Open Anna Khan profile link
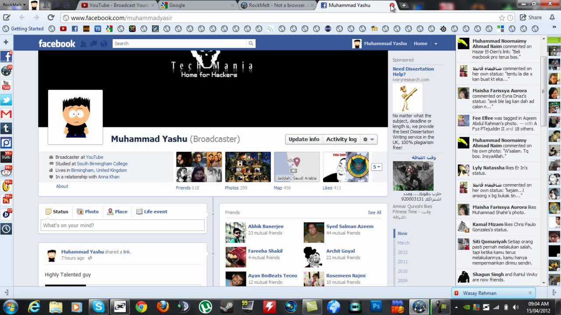 109,177
